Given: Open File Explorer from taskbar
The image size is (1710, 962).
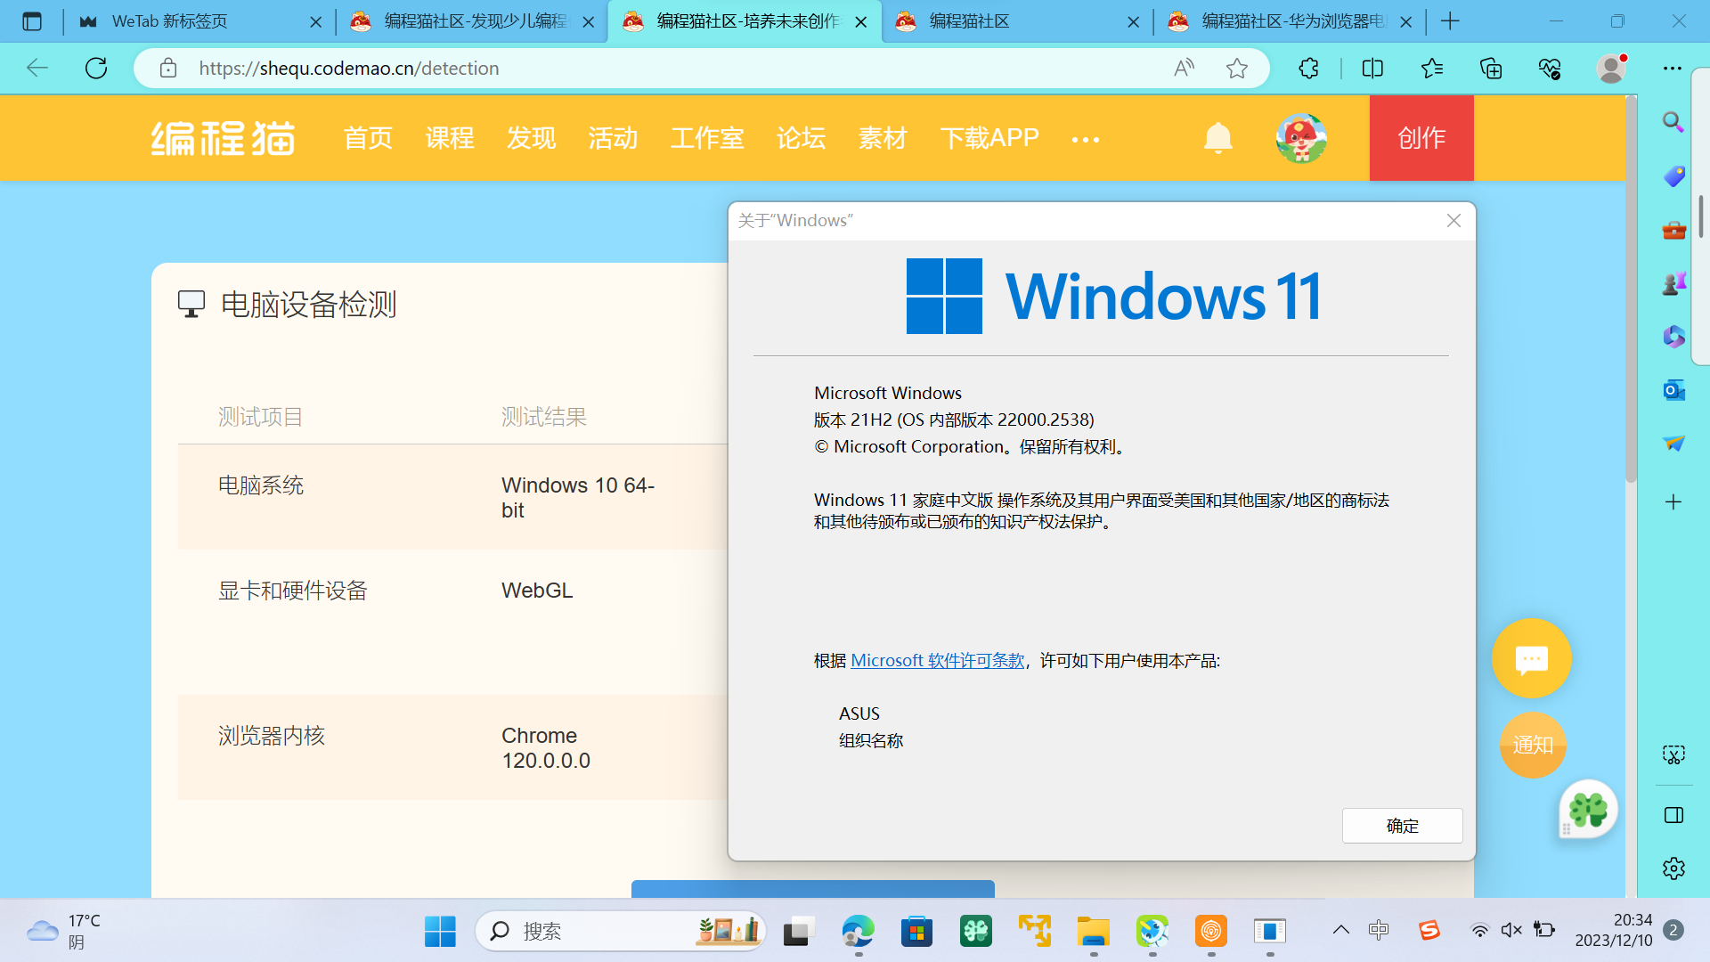Looking at the screenshot, I should tap(1093, 932).
